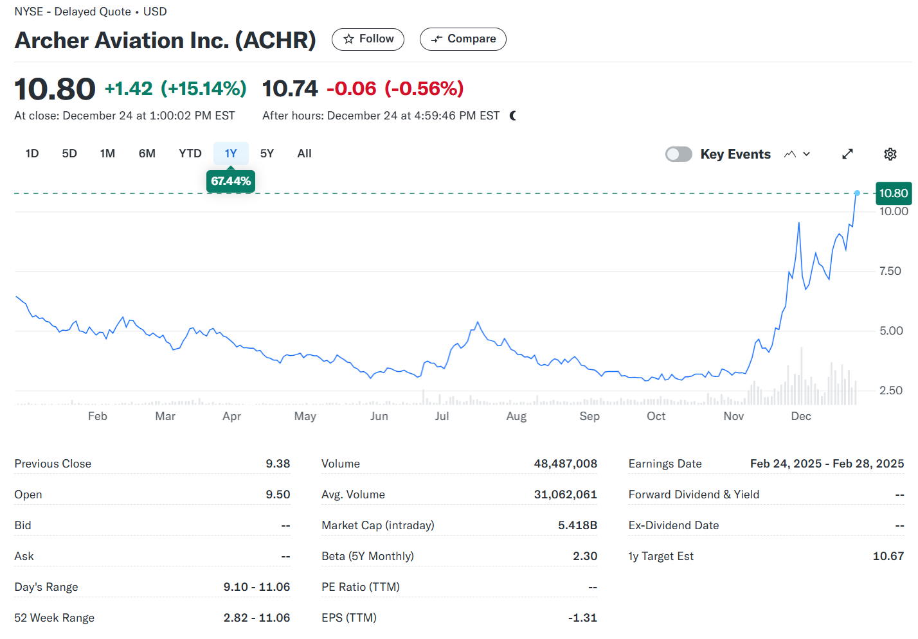
Task: Click the star icon in Follow button
Action: coord(348,39)
